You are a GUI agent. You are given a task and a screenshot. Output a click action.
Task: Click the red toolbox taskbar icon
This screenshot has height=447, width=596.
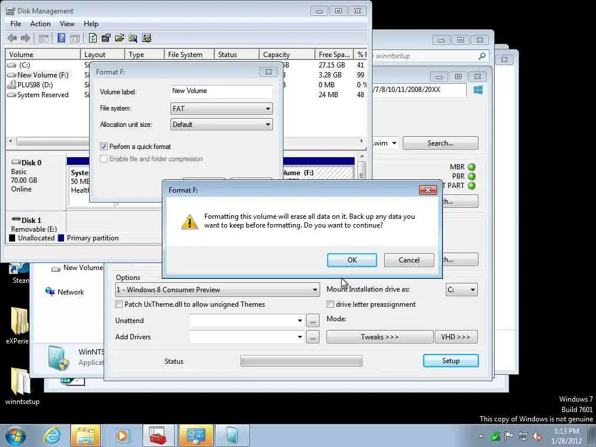click(x=158, y=435)
